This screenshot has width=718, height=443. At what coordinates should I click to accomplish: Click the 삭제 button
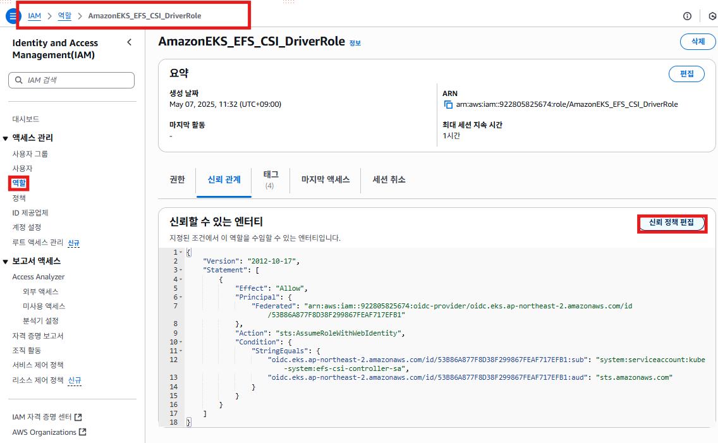click(x=697, y=42)
